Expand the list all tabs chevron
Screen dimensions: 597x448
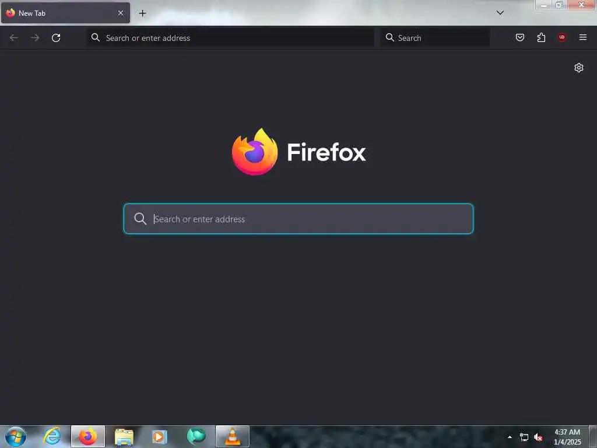coord(500,13)
